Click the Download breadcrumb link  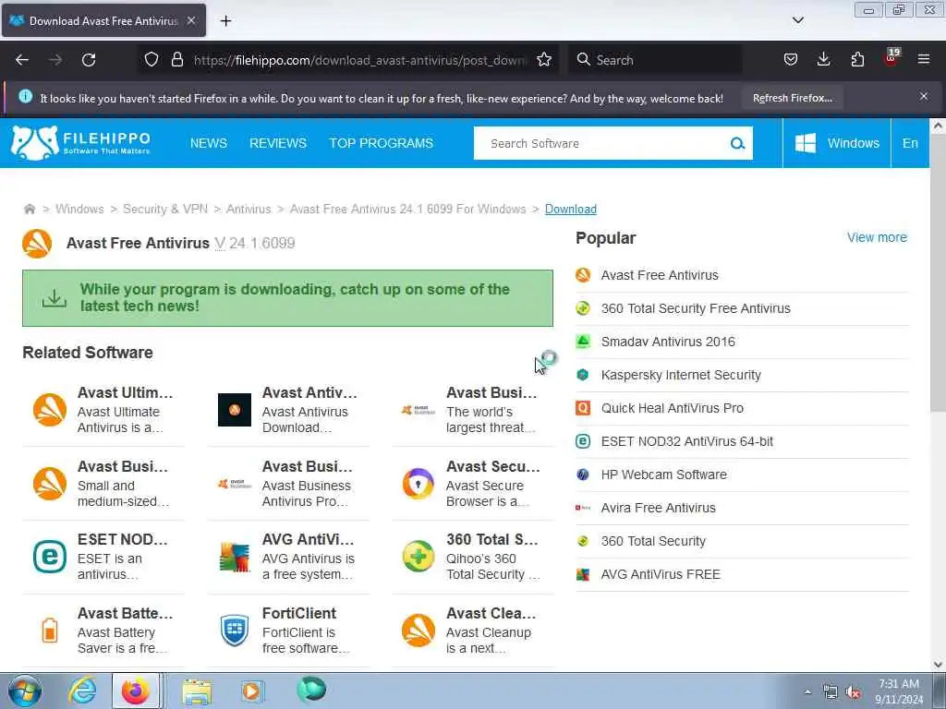571,210
